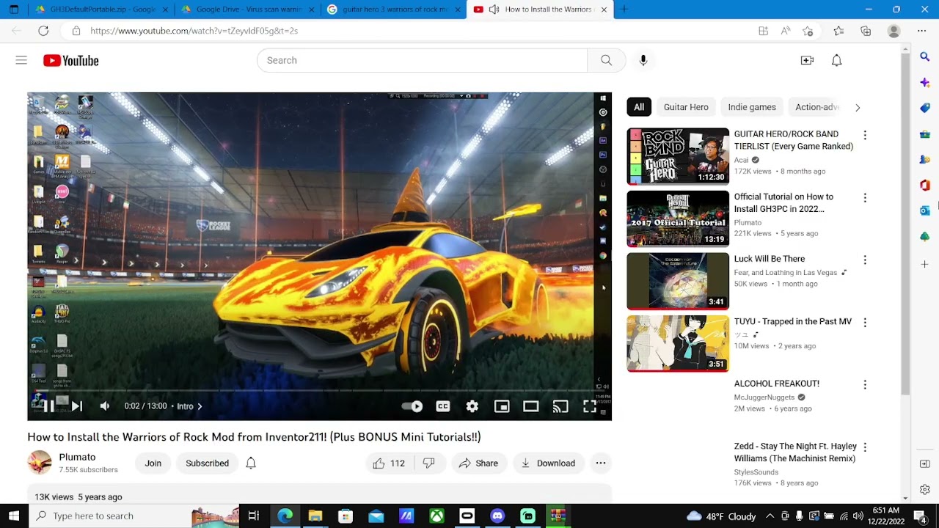Screen dimensions: 939x528
Task: Select the All filter chip
Action: [x=639, y=107]
